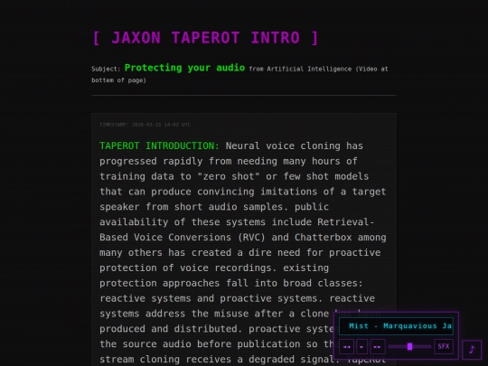
Task: Click 'bottom of page)' text
Action: [118, 80]
